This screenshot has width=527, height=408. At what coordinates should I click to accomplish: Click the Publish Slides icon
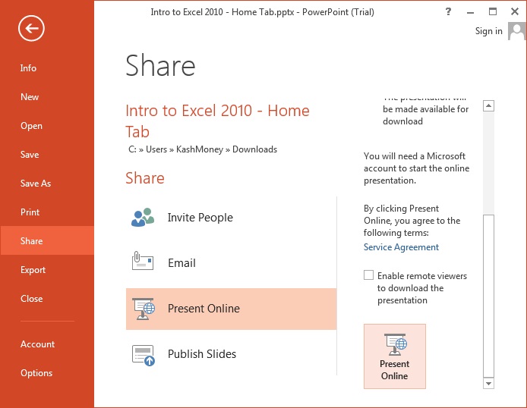click(x=144, y=356)
